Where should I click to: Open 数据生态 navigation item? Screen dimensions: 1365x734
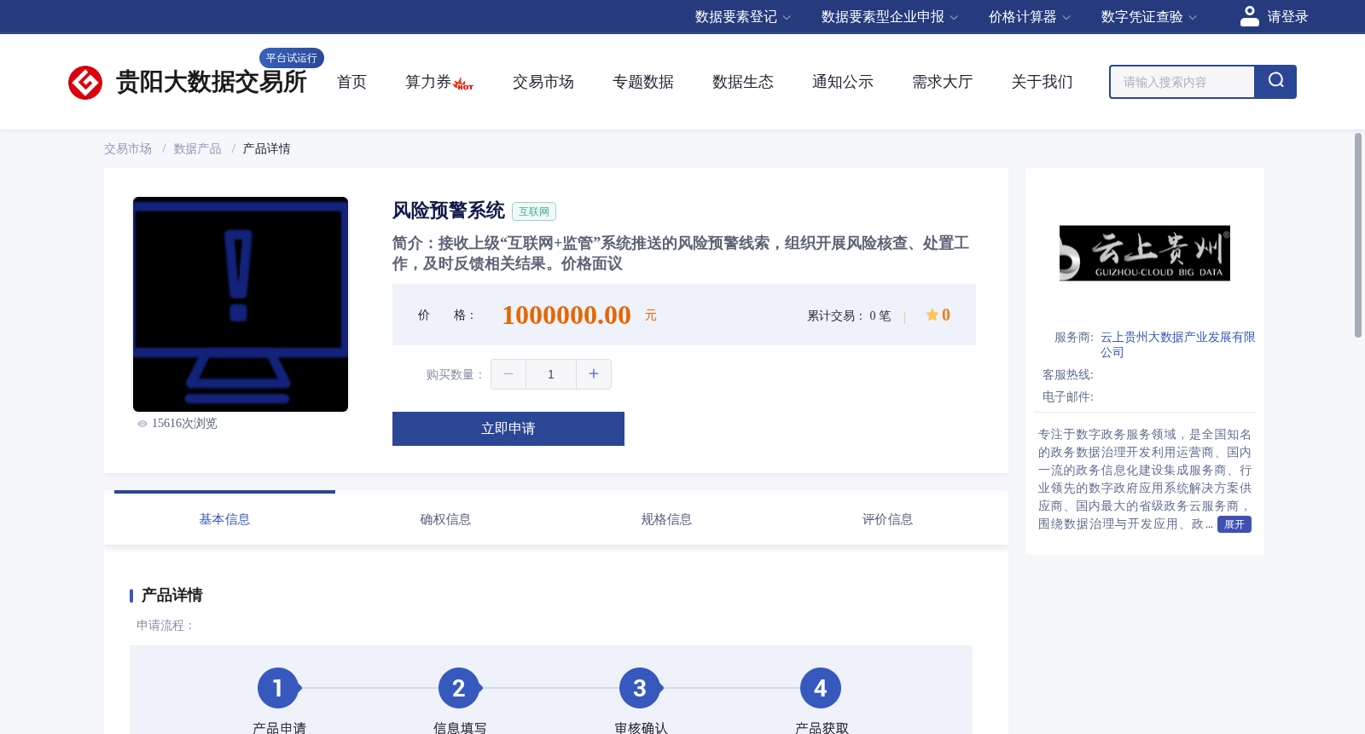click(x=743, y=82)
